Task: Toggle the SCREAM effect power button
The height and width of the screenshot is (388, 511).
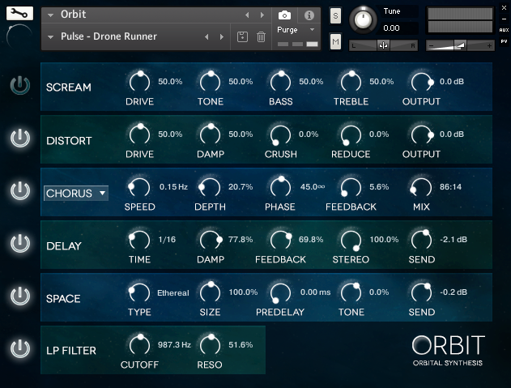Action: [19, 87]
